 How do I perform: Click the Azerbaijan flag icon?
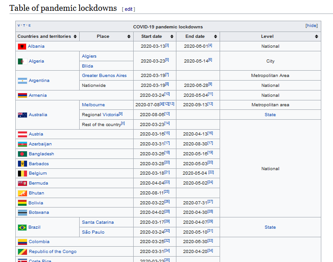[22, 144]
